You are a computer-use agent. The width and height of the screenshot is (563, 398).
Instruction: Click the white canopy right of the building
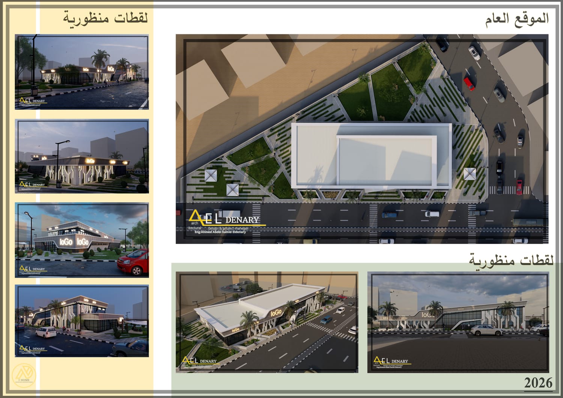470,174
